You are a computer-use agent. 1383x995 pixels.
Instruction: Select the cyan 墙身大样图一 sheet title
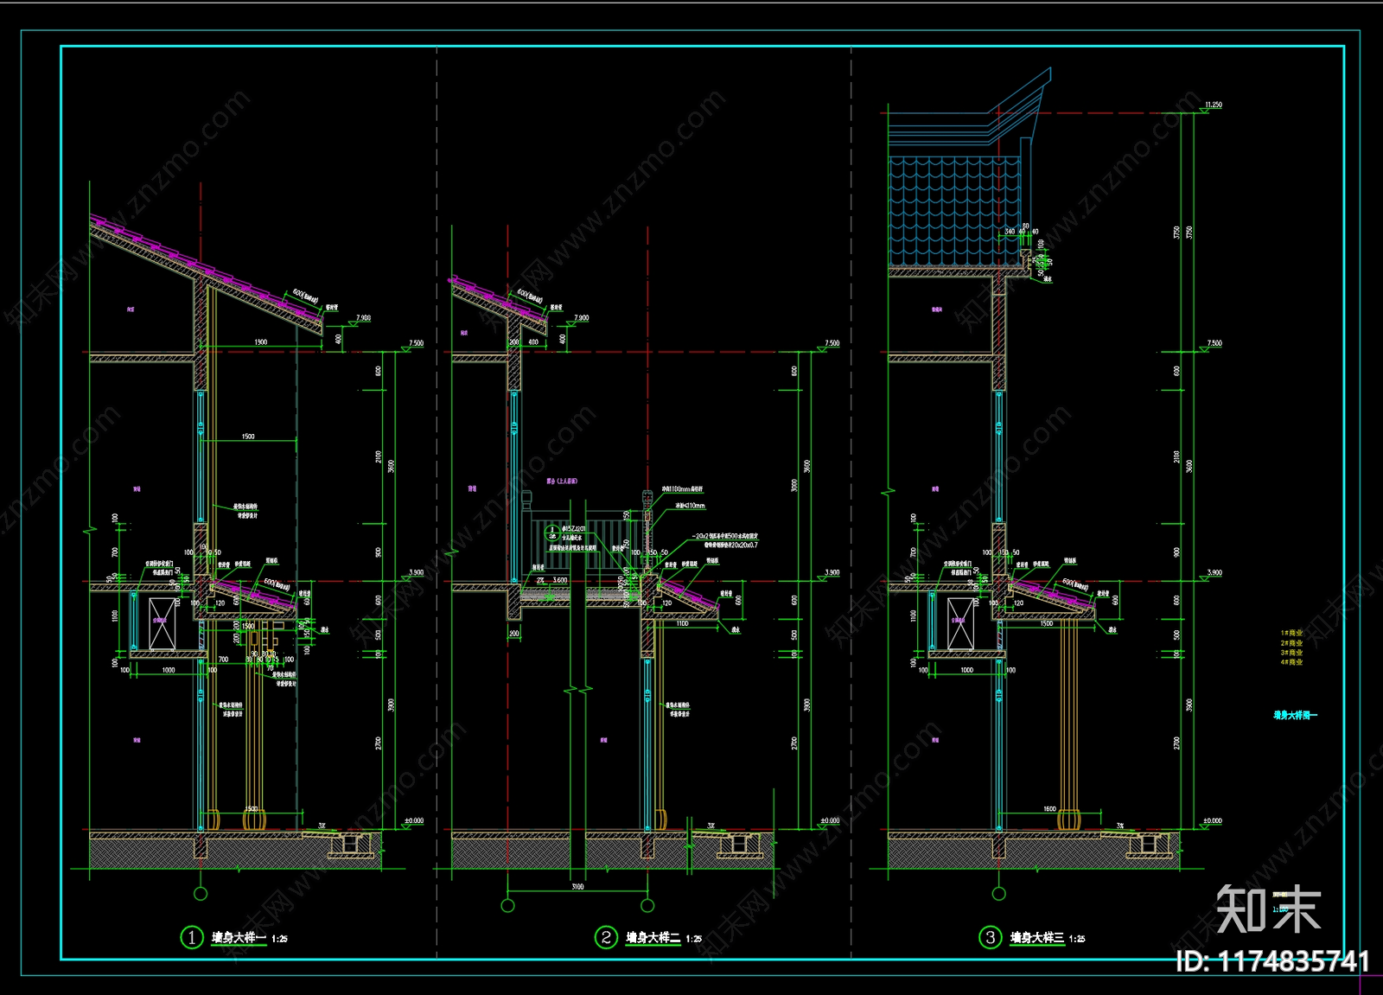pos(1295,716)
